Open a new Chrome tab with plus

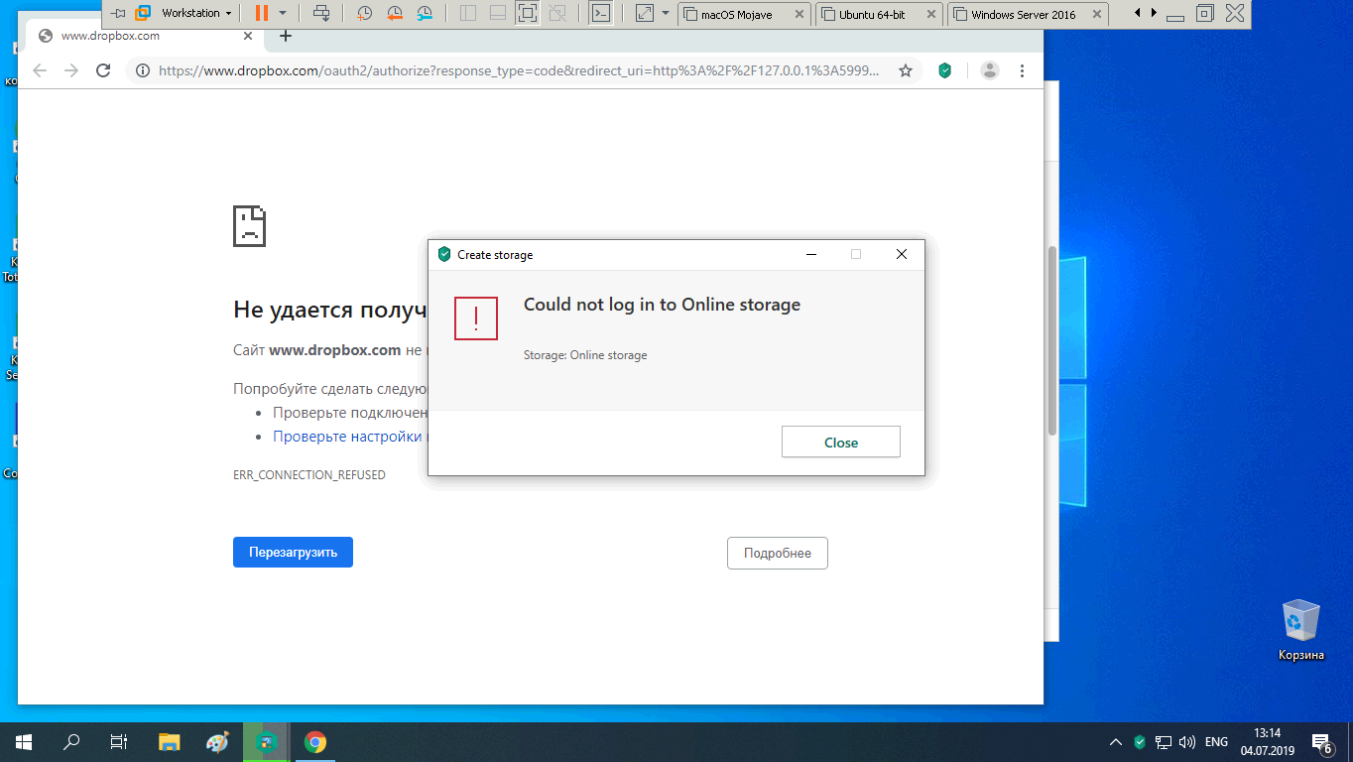[286, 36]
